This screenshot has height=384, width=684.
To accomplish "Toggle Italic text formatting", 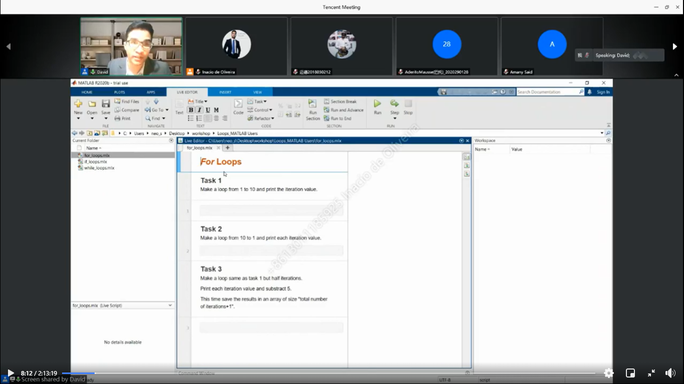I will click(199, 110).
